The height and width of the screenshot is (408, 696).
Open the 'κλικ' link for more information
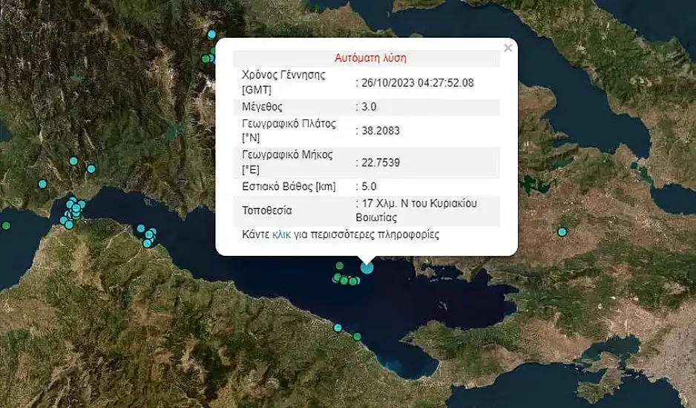tap(281, 234)
